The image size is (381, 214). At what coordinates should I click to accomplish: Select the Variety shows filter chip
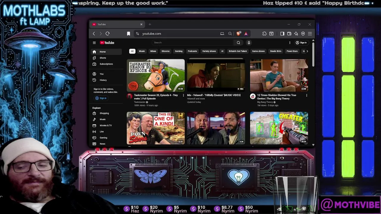[209, 51]
